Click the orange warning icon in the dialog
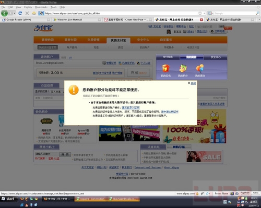Image resolution: width=261 pixels, height=208 pixels. point(74,90)
